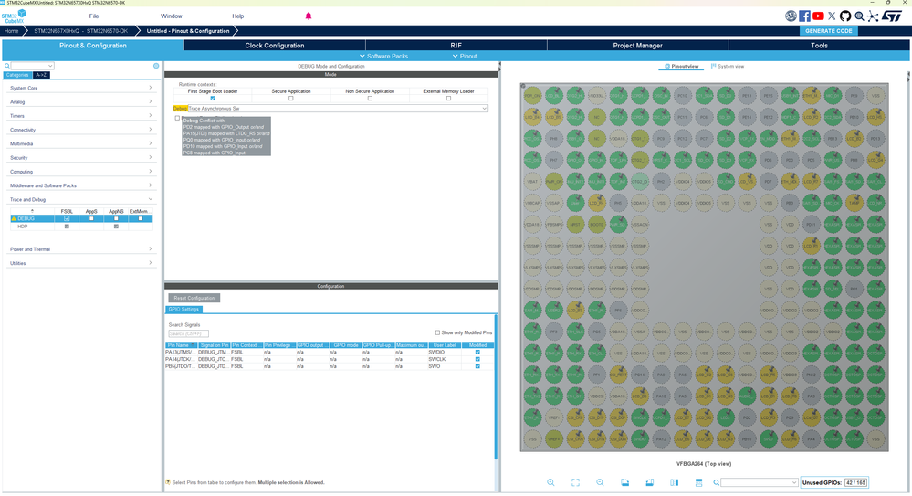912x496 pixels.
Task: Toggle the Debug conflict checkbox
Action: 177,118
